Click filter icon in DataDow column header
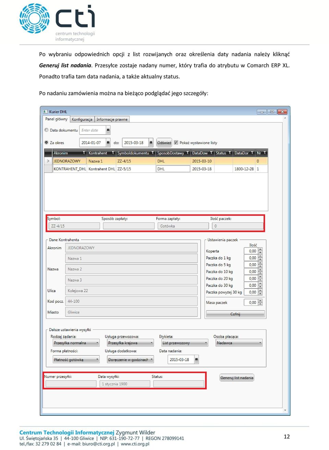 click(x=211, y=153)
